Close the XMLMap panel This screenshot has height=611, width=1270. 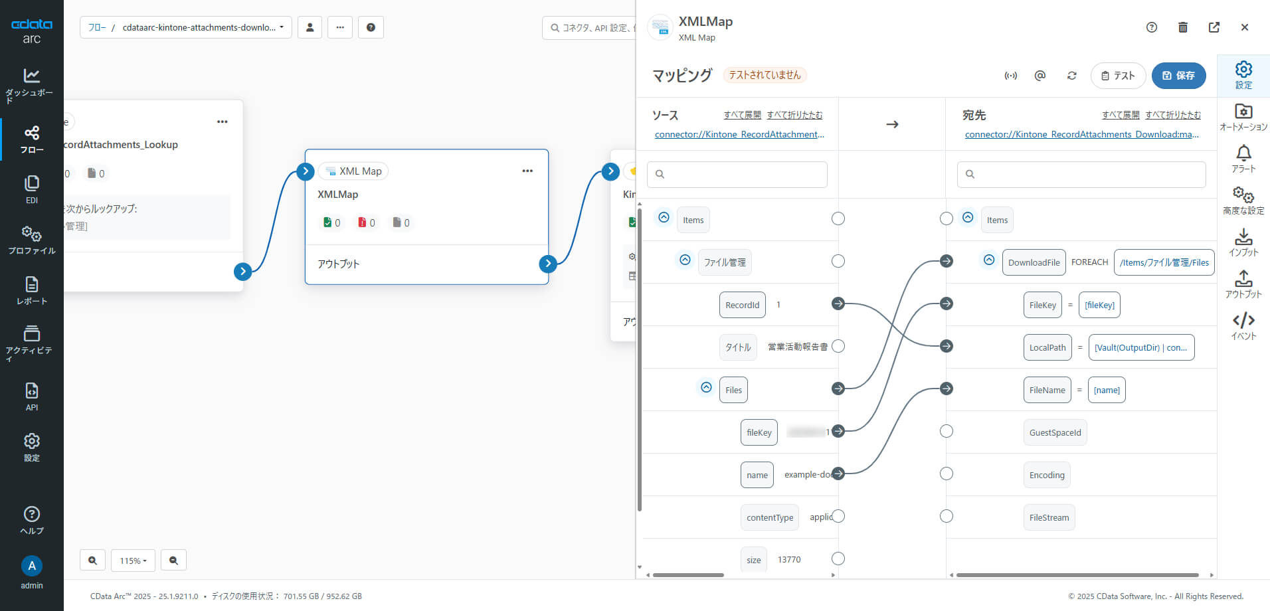(1245, 27)
